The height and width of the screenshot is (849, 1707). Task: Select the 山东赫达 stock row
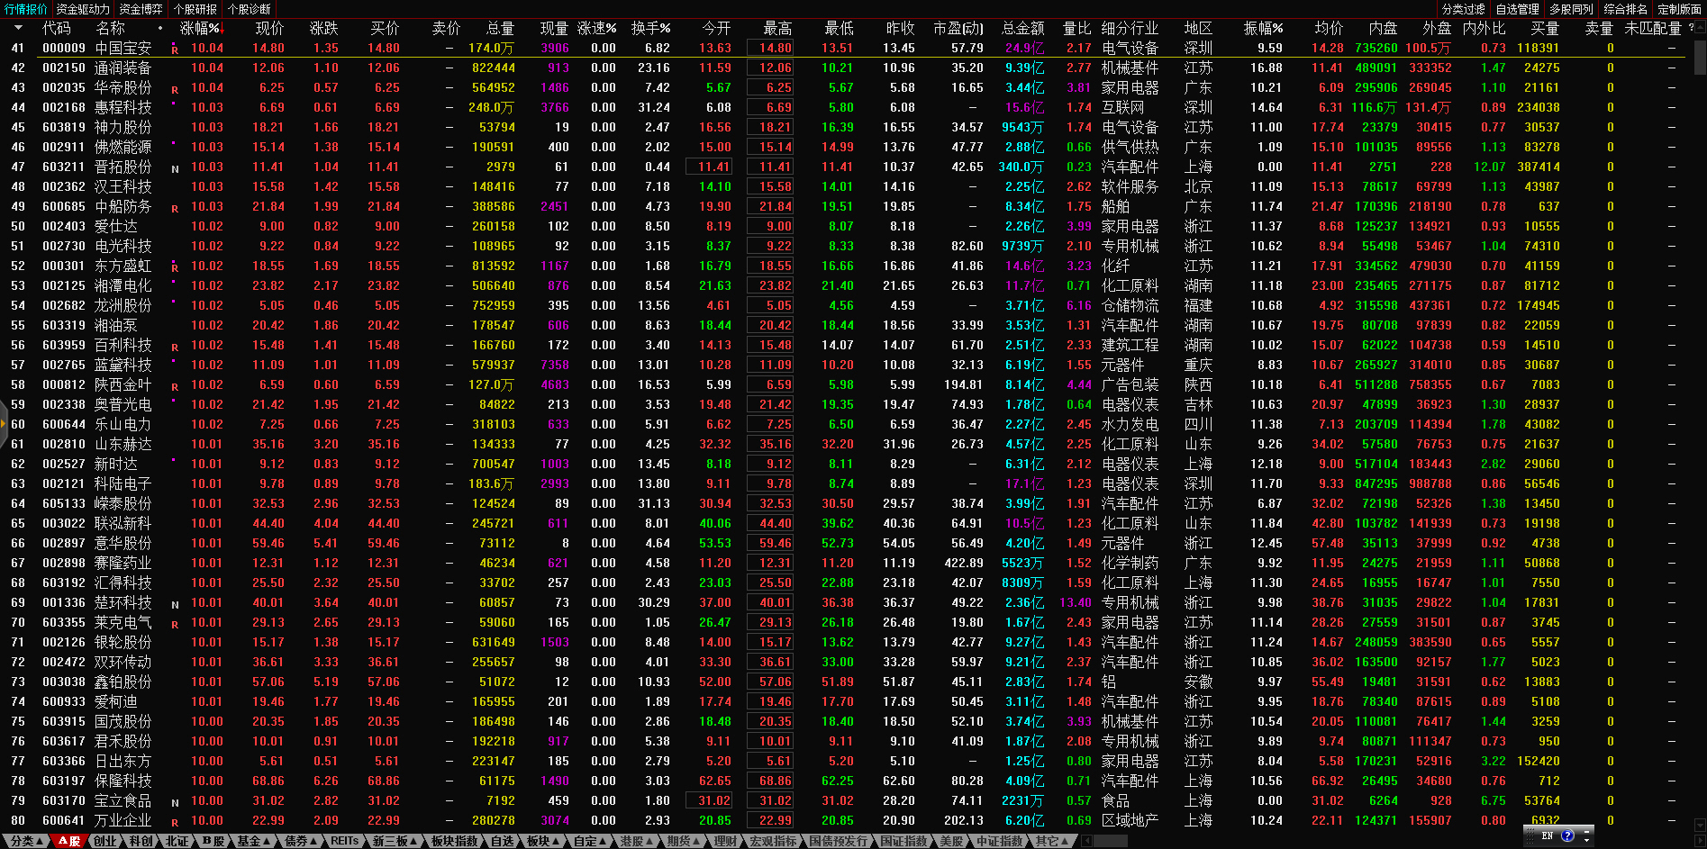point(123,444)
